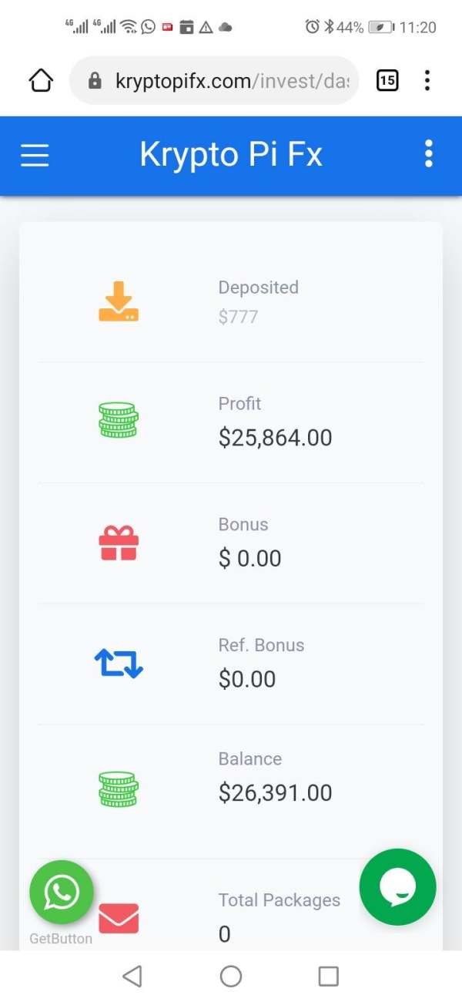The image size is (462, 1002).
Task: Tap the browser home icon
Action: pos(41,80)
